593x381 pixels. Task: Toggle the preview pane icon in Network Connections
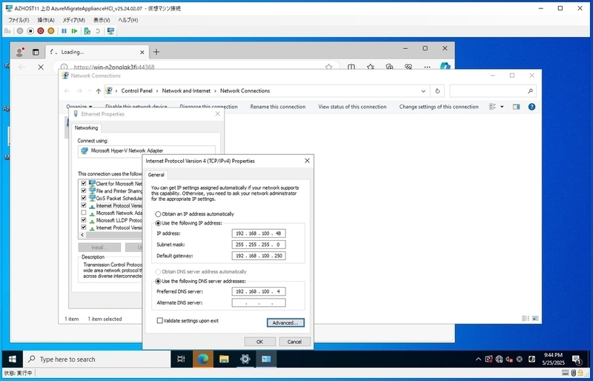(x=516, y=107)
